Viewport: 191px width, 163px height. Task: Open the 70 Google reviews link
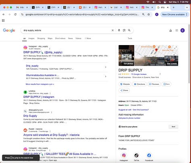[139, 74]
